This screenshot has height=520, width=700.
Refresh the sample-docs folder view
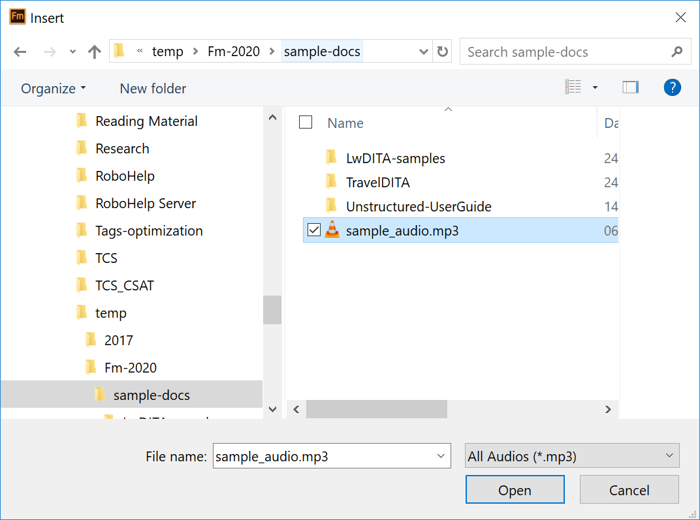(x=443, y=52)
